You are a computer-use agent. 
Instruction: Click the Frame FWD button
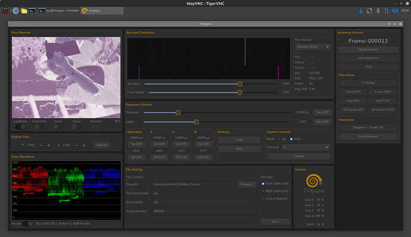(382, 92)
